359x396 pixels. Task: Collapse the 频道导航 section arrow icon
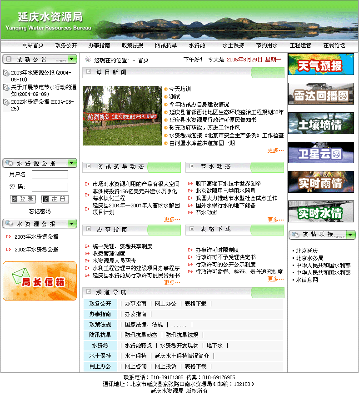pyautogui.click(x=89, y=291)
